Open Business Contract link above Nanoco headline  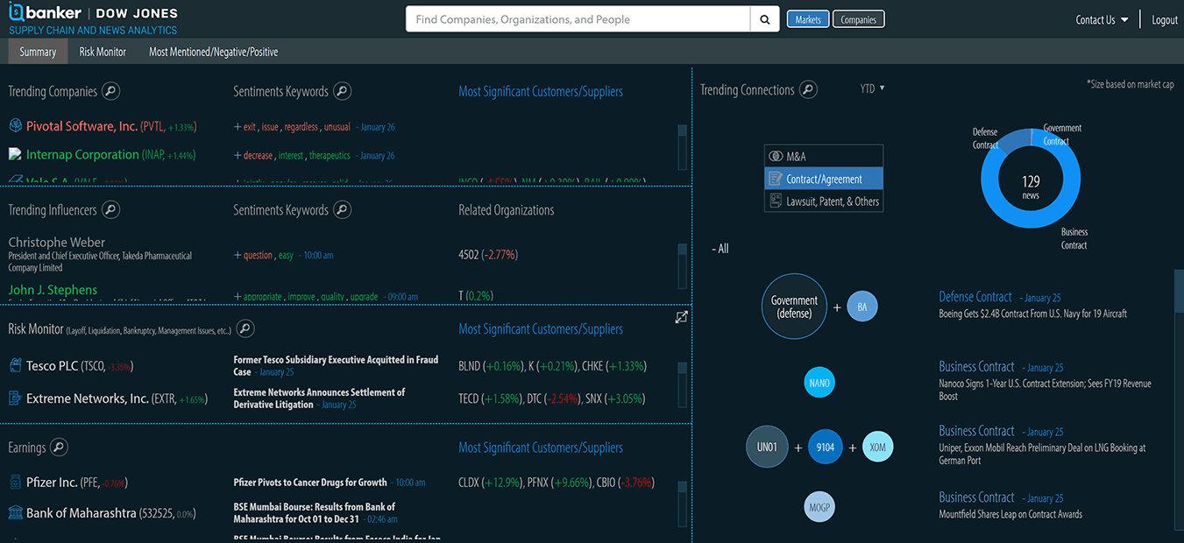coord(976,367)
